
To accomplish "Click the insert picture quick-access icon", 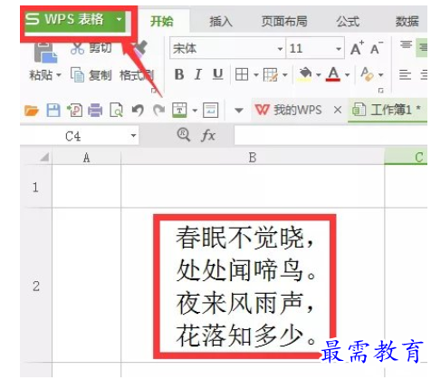I will (211, 110).
